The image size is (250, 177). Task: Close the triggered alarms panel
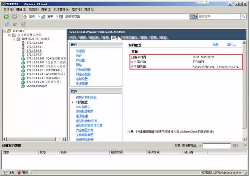[245, 145]
